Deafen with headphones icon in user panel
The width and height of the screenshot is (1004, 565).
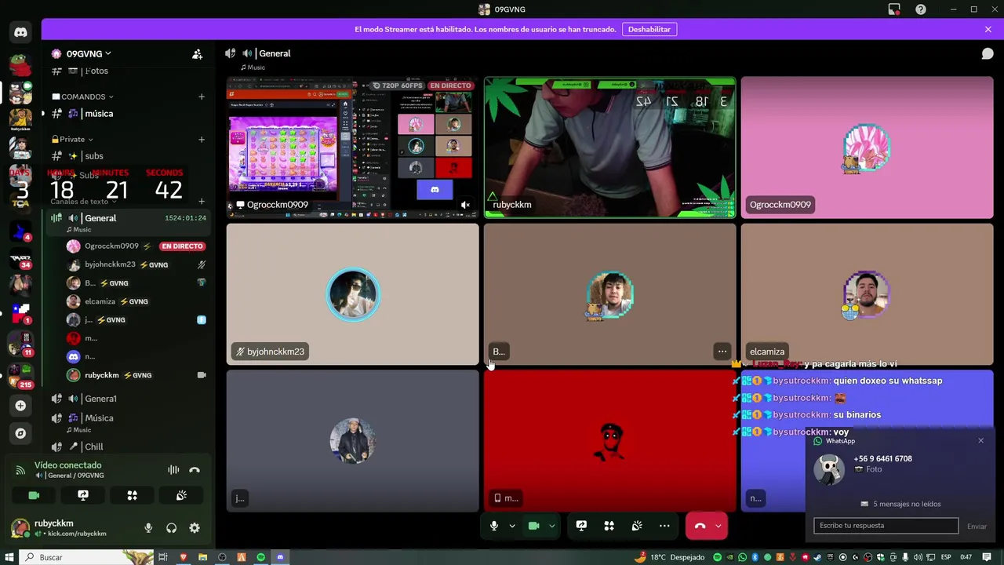[x=172, y=528]
